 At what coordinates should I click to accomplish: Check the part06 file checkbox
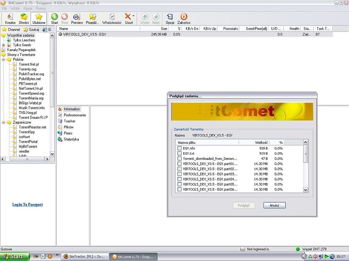click(179, 189)
